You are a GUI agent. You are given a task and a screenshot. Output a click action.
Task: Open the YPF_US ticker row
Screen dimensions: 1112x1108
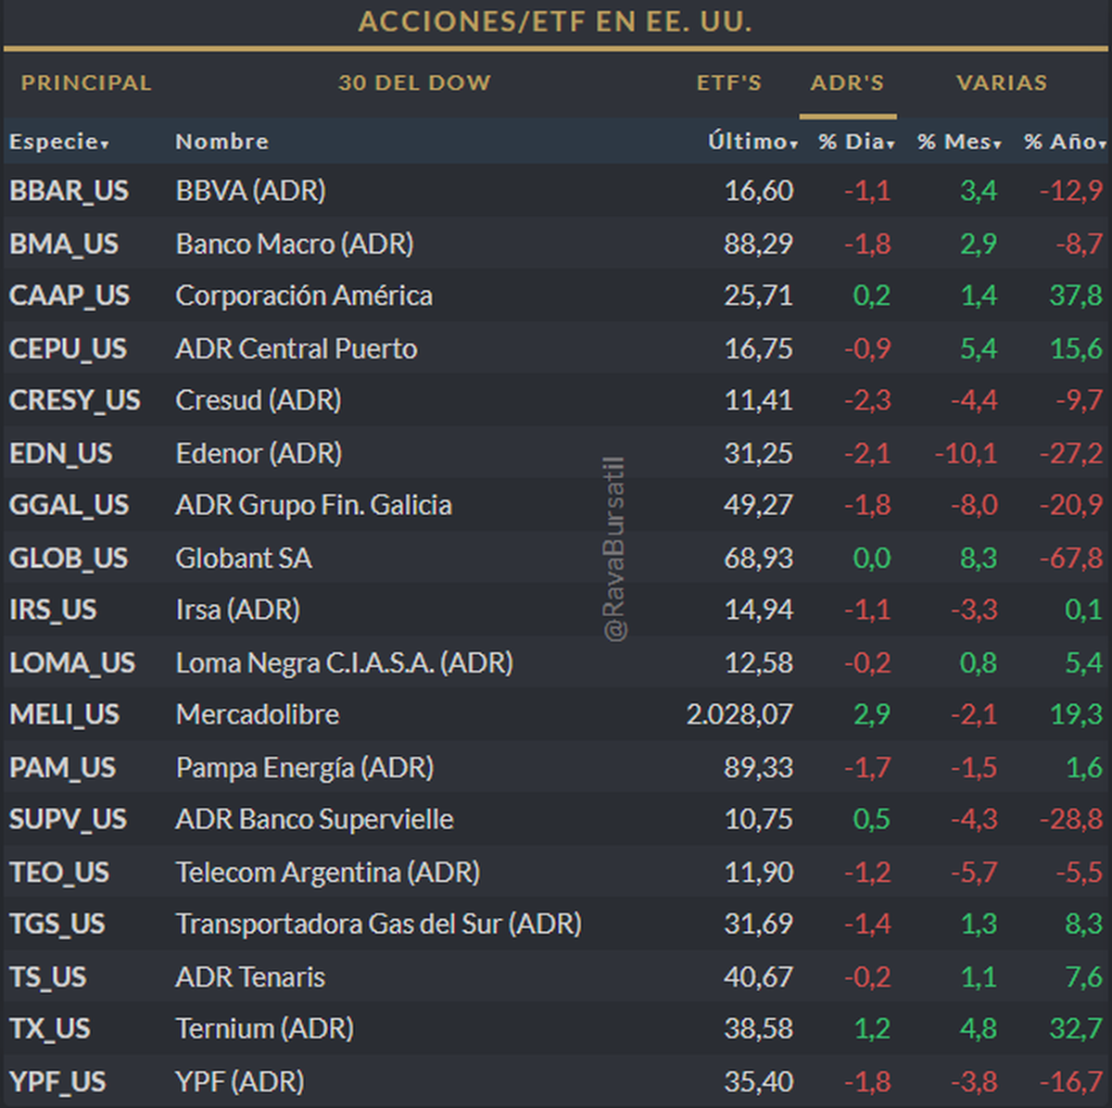(x=57, y=1081)
